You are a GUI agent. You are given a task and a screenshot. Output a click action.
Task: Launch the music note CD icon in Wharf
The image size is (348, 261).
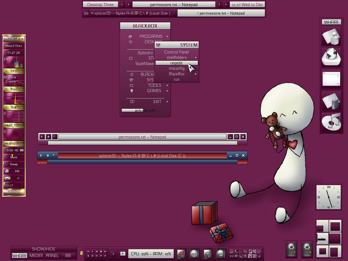coord(331,122)
